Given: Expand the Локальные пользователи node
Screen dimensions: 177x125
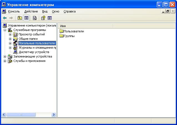Looking at the screenshot, I should pos(10,43).
